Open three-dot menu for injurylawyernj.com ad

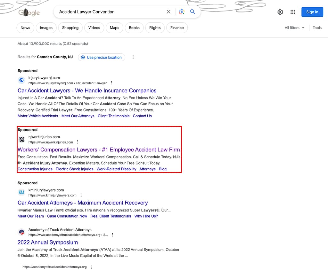click(111, 83)
